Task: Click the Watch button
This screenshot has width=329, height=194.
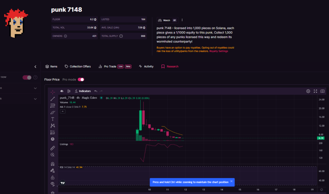Action: tap(167, 20)
